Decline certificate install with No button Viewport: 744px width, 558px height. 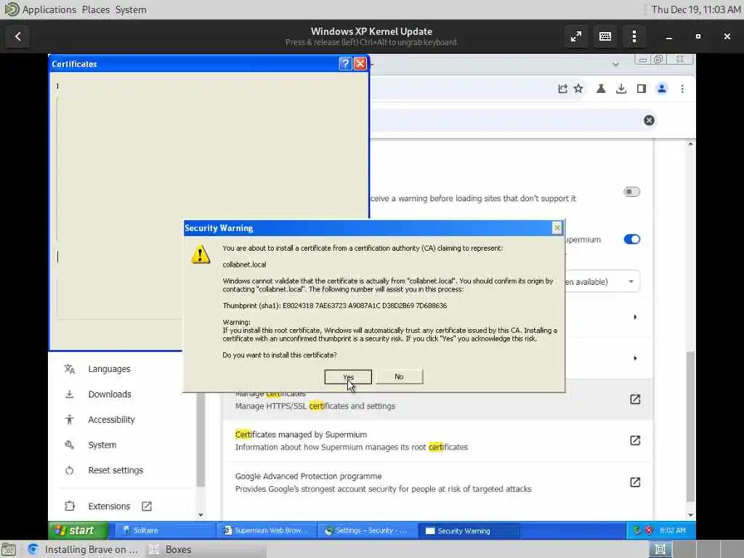(399, 377)
